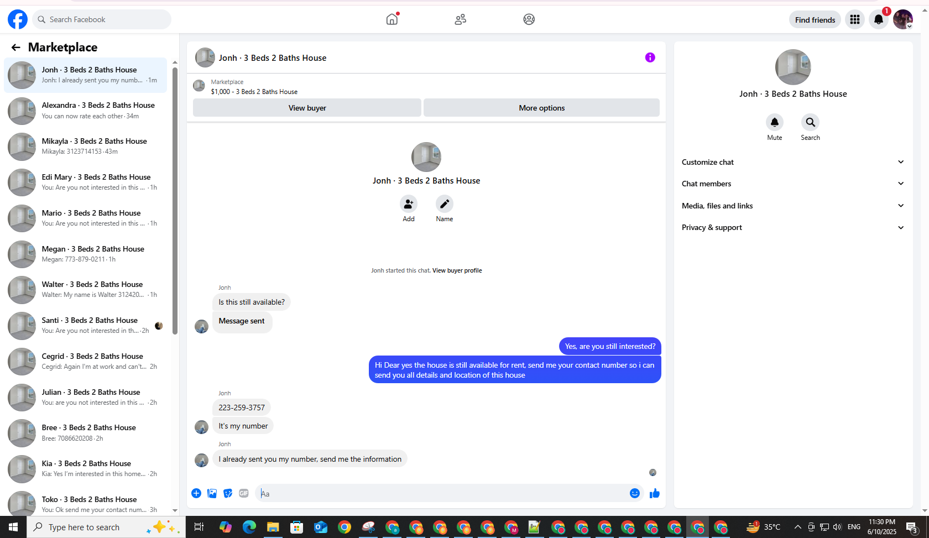
Task: Open conversation info purple icon
Action: tap(650, 58)
